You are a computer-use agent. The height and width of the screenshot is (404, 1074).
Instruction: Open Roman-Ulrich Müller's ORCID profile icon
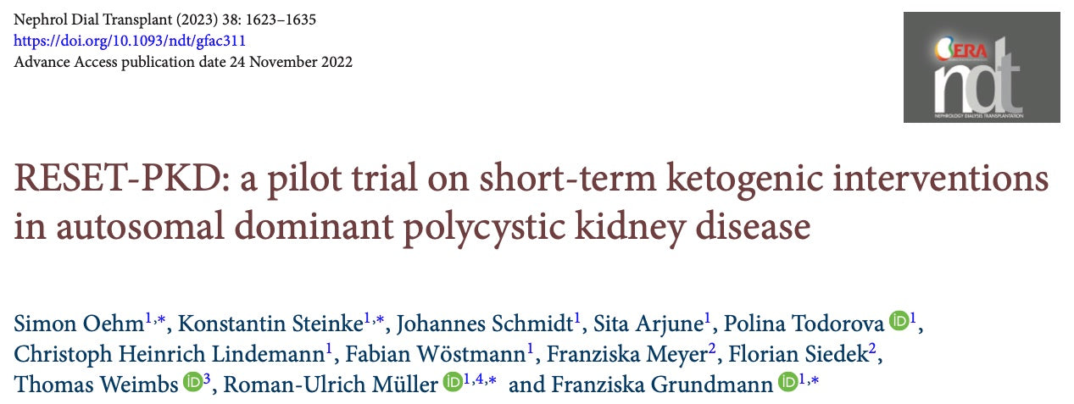[454, 384]
